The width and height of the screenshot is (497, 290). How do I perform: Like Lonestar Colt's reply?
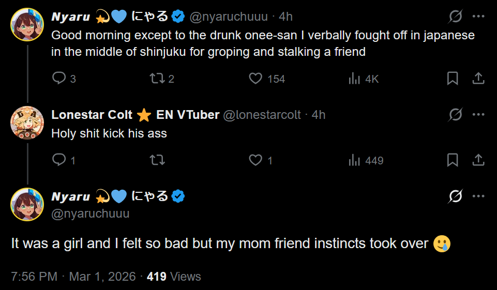coord(255,160)
